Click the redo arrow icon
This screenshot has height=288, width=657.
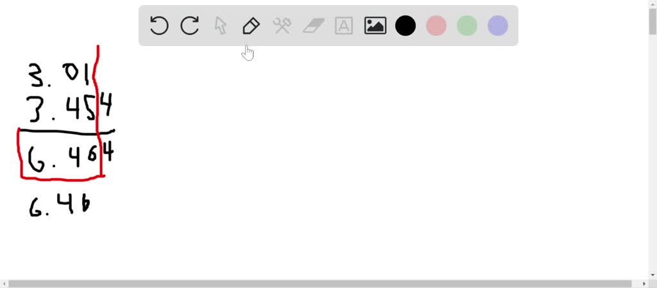pyautogui.click(x=189, y=26)
